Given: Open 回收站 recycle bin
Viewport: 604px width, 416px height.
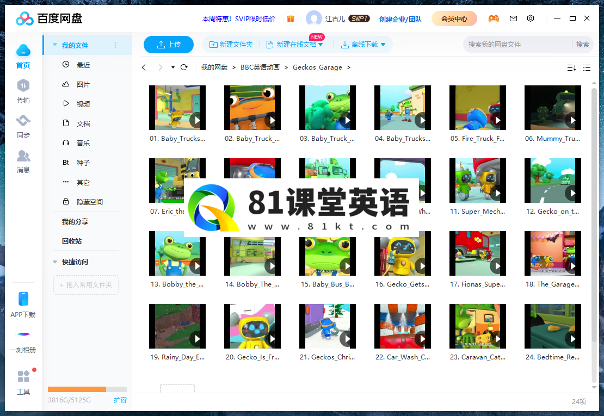Looking at the screenshot, I should click(72, 241).
